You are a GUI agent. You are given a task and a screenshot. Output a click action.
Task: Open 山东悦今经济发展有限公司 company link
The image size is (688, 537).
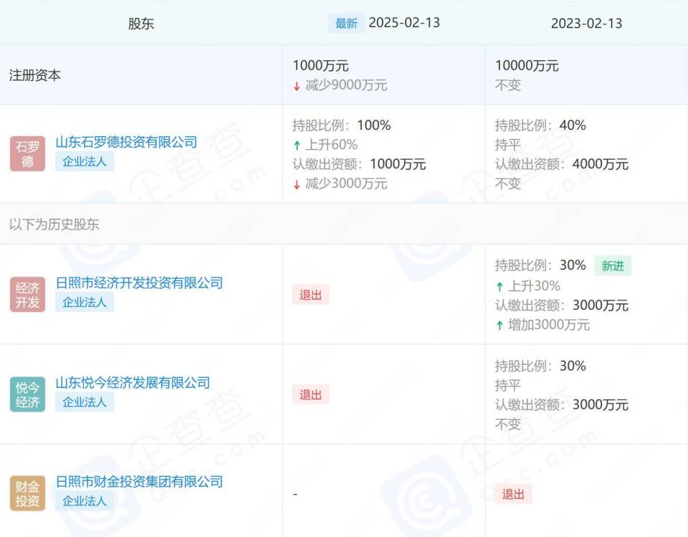133,383
